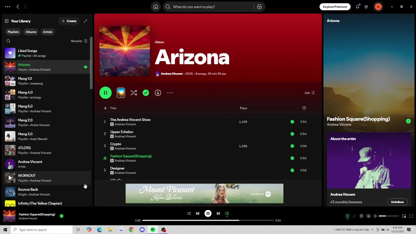416x234 pixels.
Task: Pause playback in bottom player bar
Action: click(208, 214)
